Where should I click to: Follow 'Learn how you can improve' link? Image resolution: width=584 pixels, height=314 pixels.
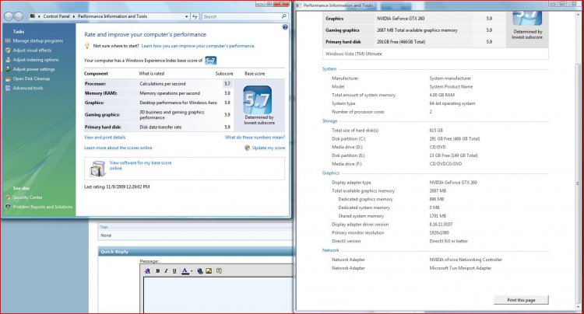[x=198, y=46]
